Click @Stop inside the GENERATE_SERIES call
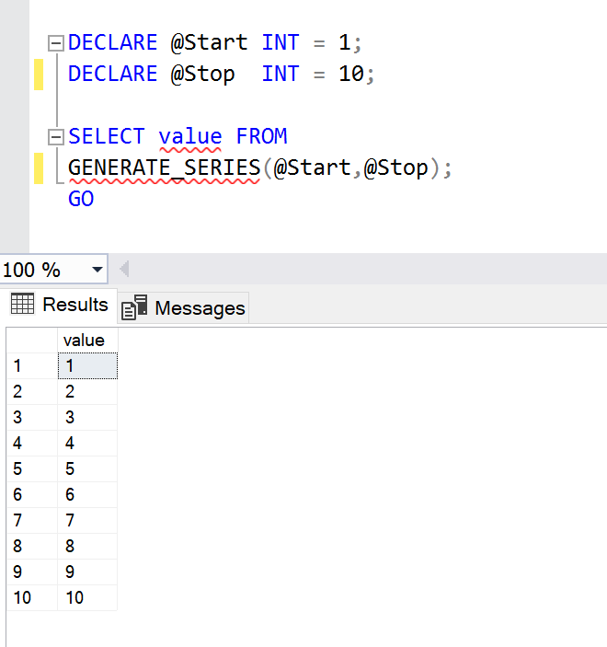The height and width of the screenshot is (647, 607). click(x=395, y=168)
